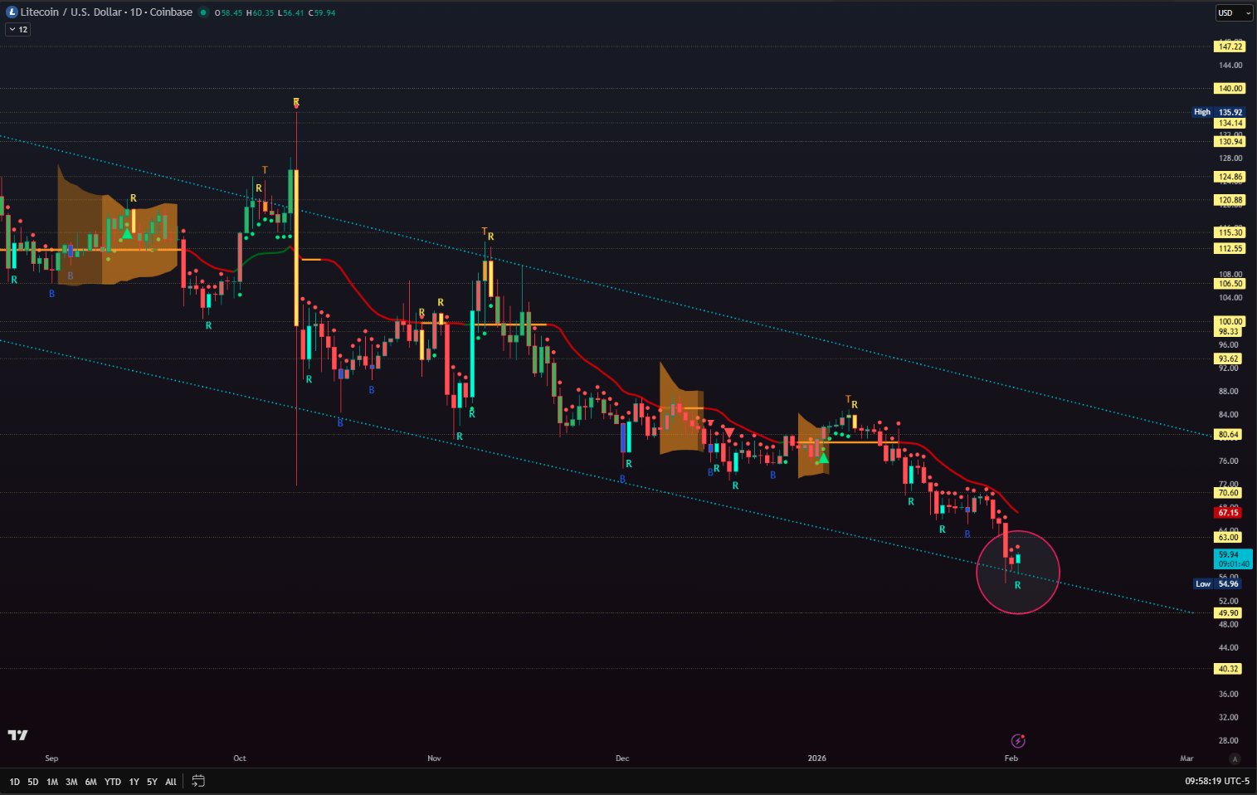Click the 80.64 price level label
1257x795 pixels.
[x=1229, y=434]
